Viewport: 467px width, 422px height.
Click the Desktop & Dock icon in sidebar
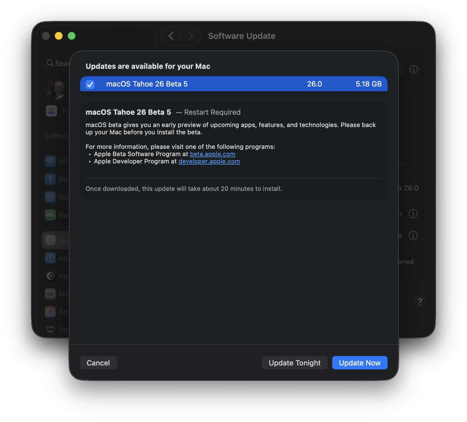point(50,329)
